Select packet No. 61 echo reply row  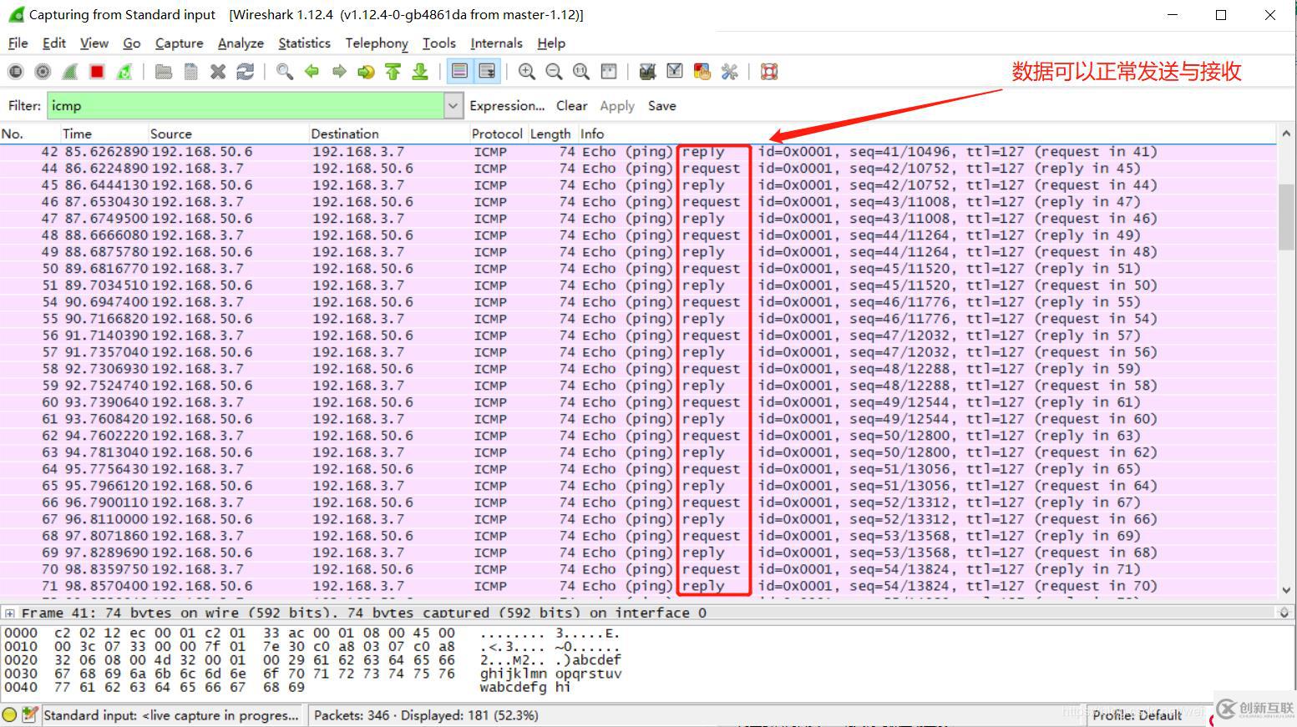click(638, 419)
